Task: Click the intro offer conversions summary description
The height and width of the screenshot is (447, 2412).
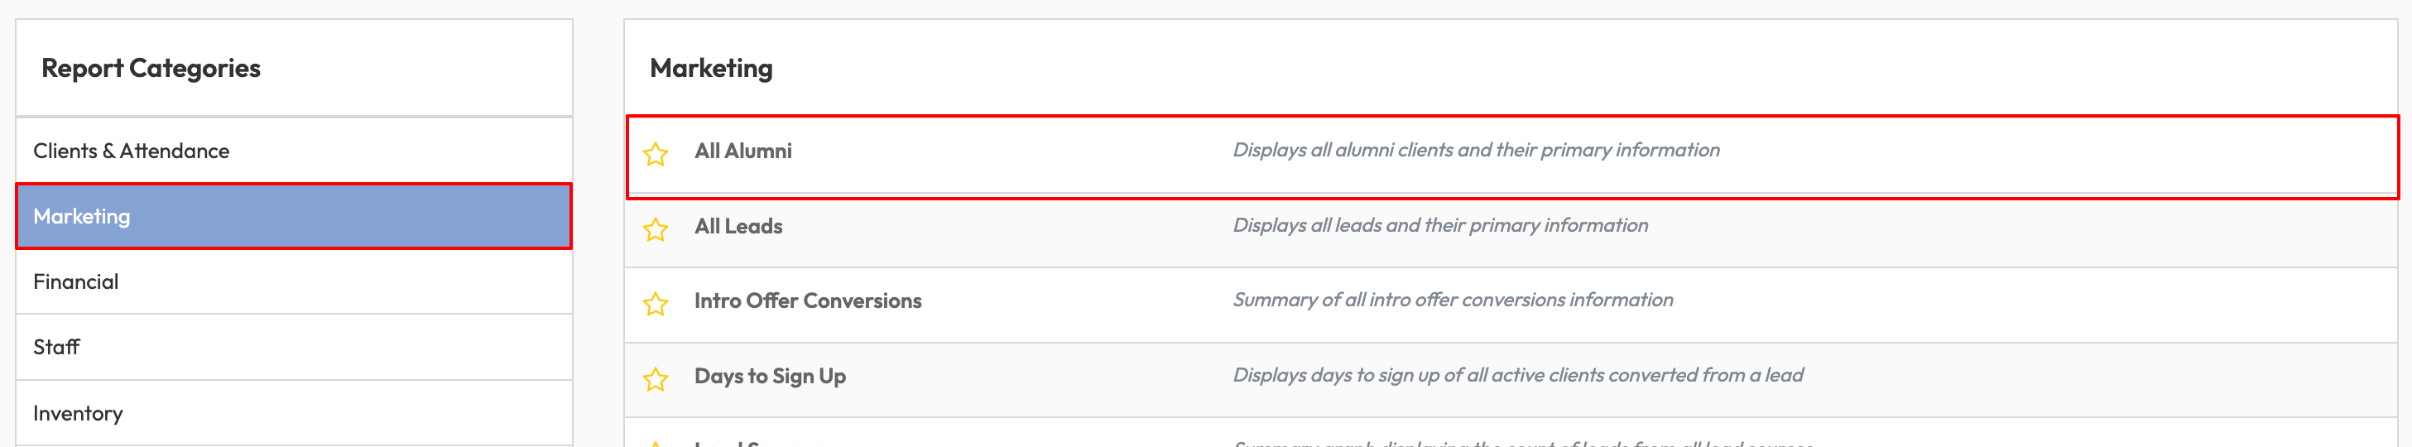Action: 1453,300
